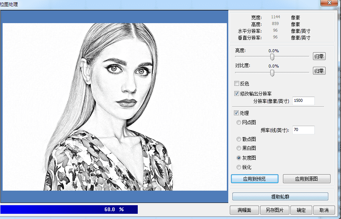
Task: Cancel the dialog with 取消
Action: (324, 210)
